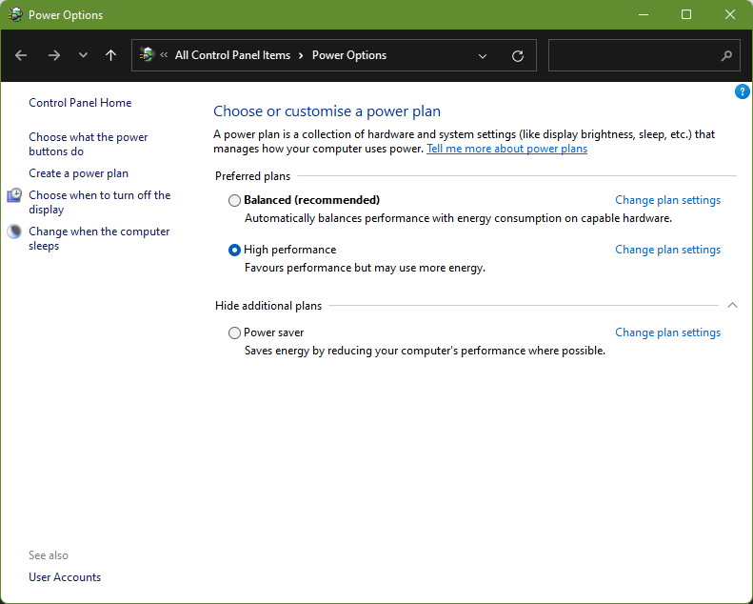Click the Choose or customise a power plan heading
This screenshot has width=753, height=604.
[x=327, y=111]
